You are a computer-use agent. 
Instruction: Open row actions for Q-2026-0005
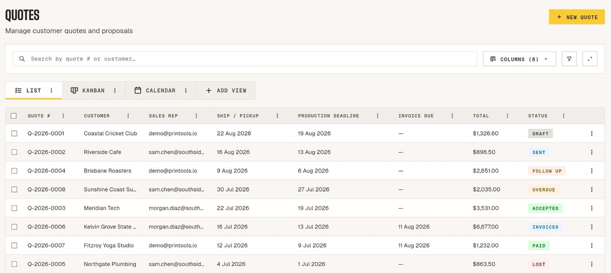(x=592, y=264)
